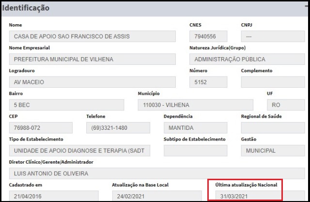Click the CNPJ field
The width and height of the screenshot is (310, 202).
(x=266, y=37)
